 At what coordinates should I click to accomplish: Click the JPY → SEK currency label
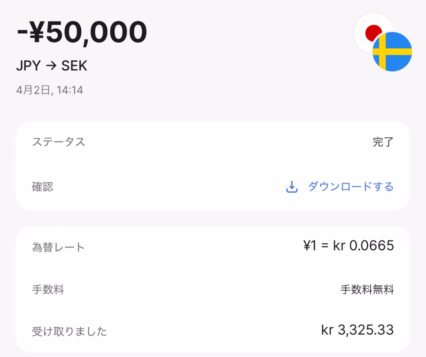pos(52,66)
